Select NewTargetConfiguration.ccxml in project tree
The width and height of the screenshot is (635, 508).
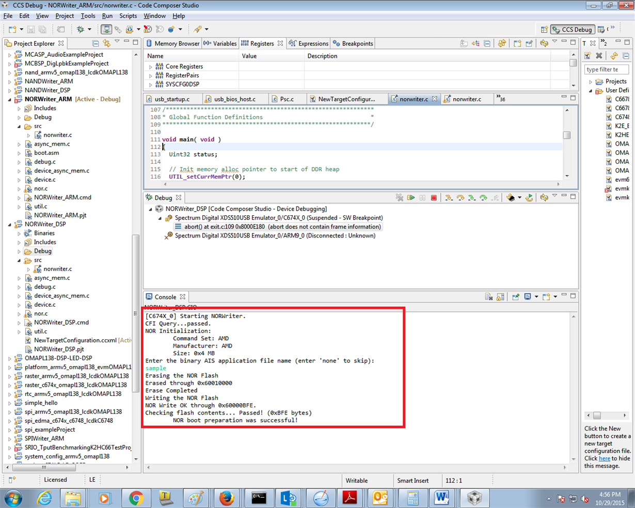point(76,340)
